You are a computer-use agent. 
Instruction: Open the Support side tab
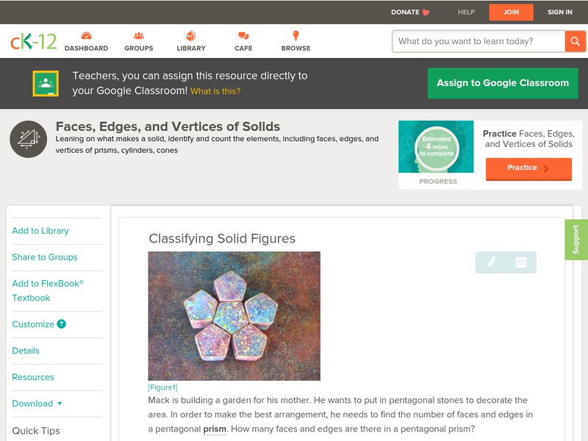coord(576,240)
